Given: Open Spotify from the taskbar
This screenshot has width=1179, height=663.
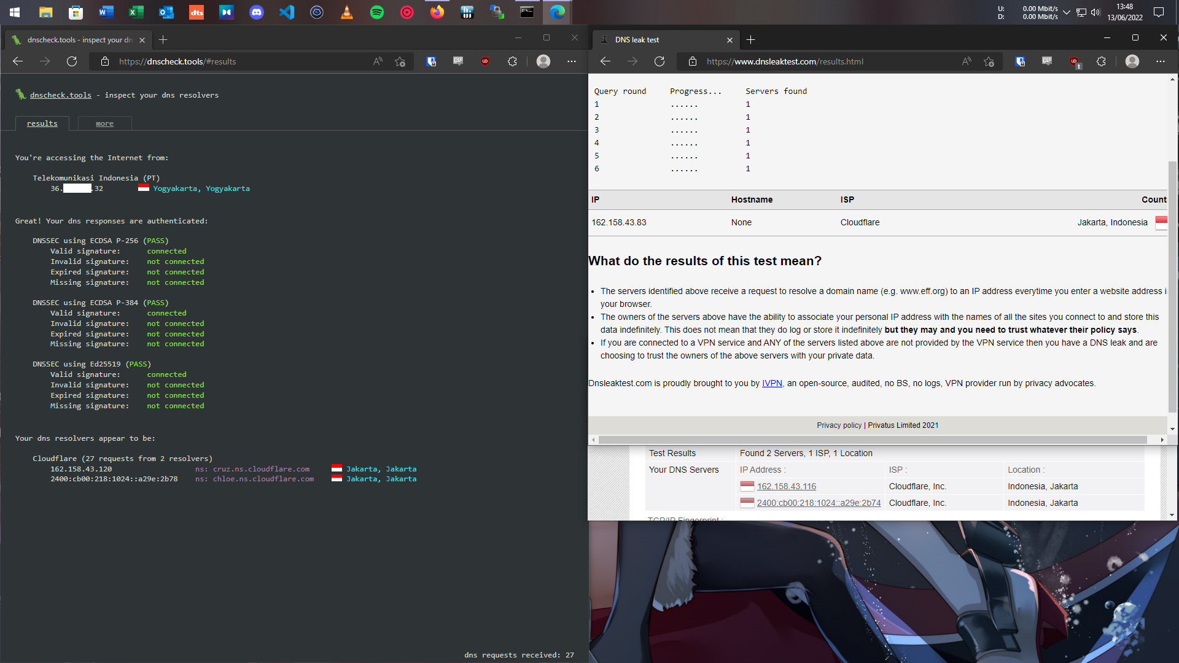Looking at the screenshot, I should 377,12.
